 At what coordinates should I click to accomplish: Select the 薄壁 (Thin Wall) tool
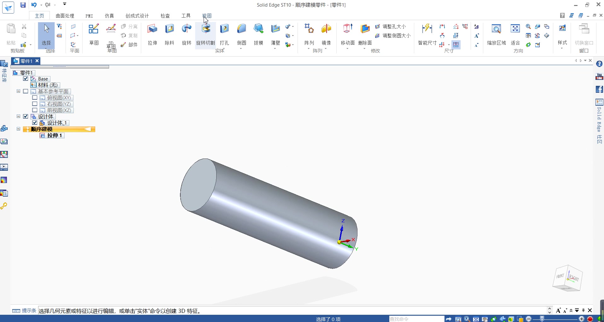click(x=275, y=35)
